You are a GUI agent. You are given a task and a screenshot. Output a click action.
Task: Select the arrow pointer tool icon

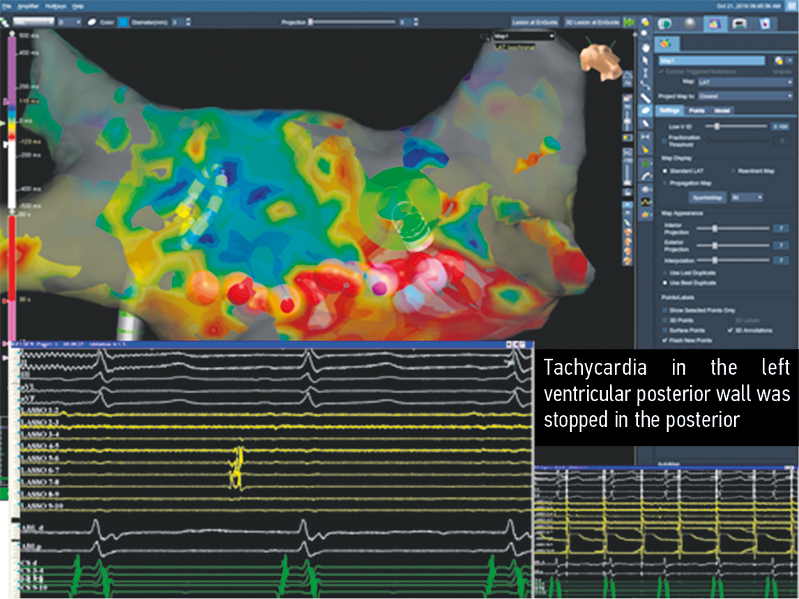click(x=646, y=60)
